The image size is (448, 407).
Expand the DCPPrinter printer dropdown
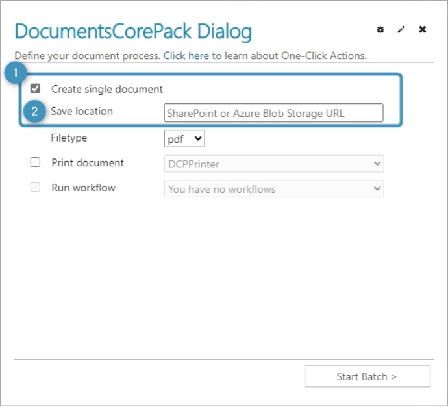(273, 164)
